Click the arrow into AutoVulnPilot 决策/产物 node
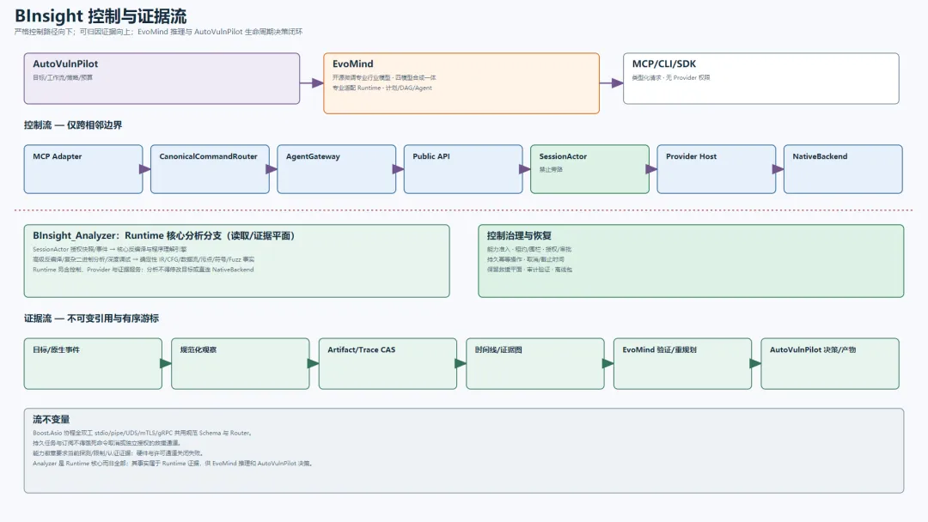This screenshot has height=522, width=928. tap(755, 363)
